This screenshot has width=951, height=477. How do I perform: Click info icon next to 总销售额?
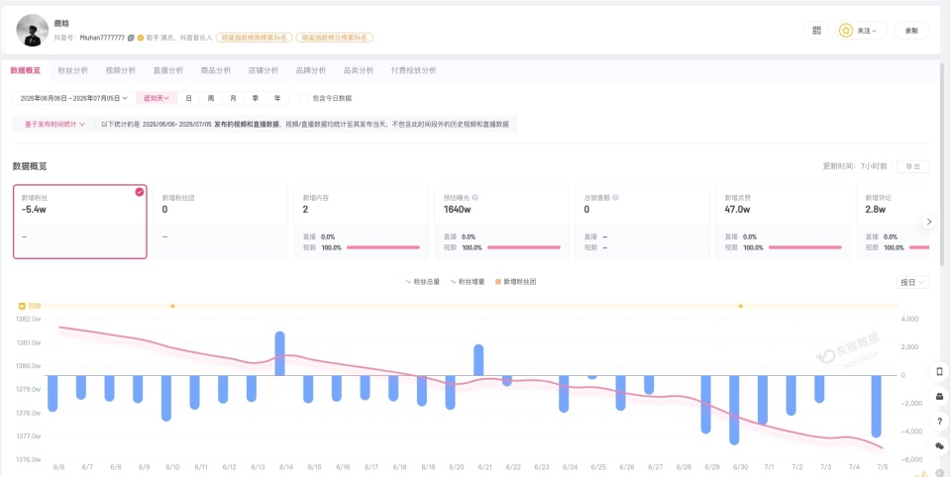pos(615,198)
